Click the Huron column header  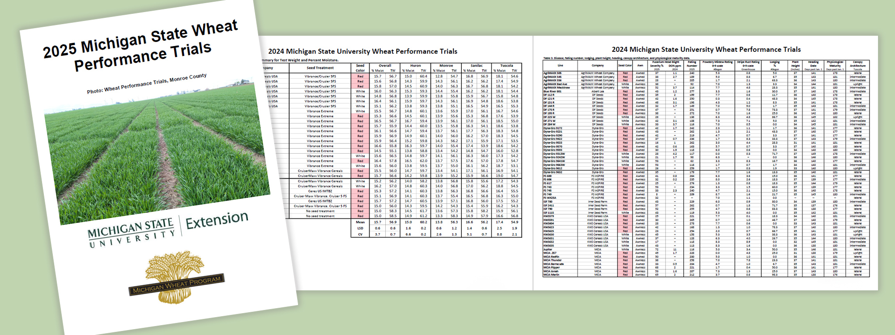tap(415, 66)
